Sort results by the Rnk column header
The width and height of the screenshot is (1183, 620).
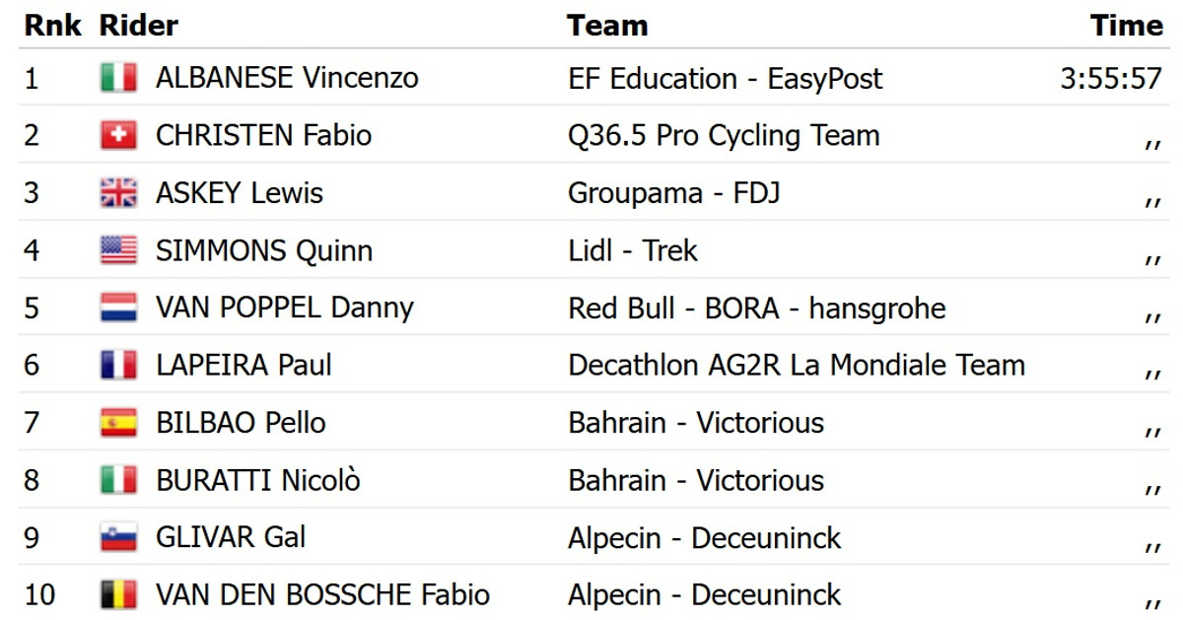(x=52, y=26)
